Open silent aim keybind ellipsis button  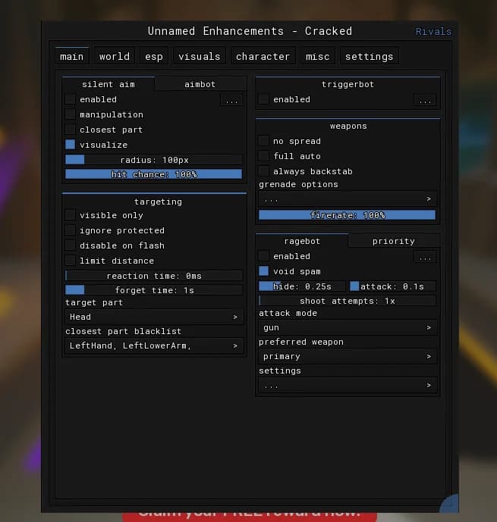pyautogui.click(x=231, y=100)
